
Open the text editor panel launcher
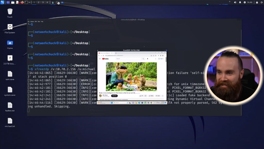coord(17,2)
